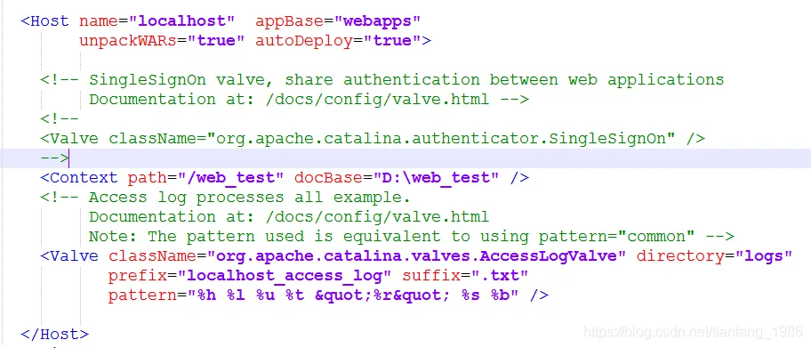Click the <Context tag name

(x=79, y=178)
